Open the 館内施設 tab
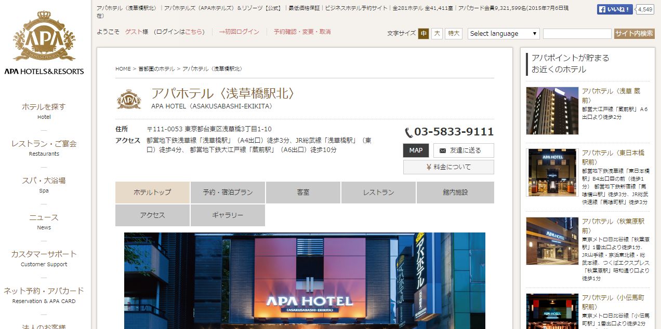This screenshot has height=329, width=661. tap(455, 193)
